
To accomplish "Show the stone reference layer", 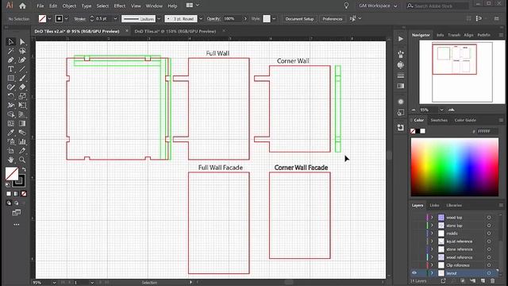I will click(x=414, y=249).
